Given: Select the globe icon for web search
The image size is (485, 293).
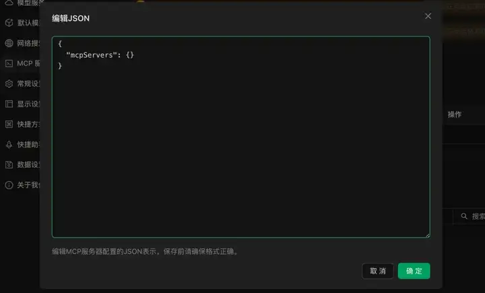Looking at the screenshot, I should point(9,43).
